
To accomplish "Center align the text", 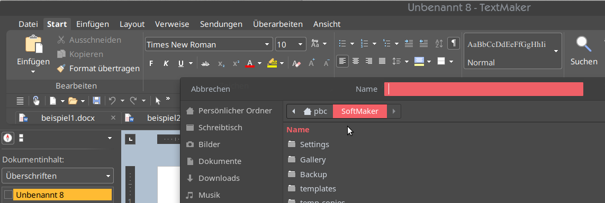I will click(x=356, y=61).
